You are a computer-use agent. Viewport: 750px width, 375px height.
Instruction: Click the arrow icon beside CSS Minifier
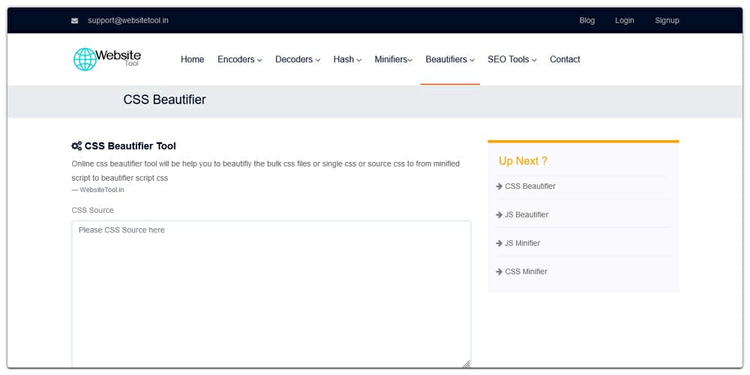pyautogui.click(x=499, y=271)
